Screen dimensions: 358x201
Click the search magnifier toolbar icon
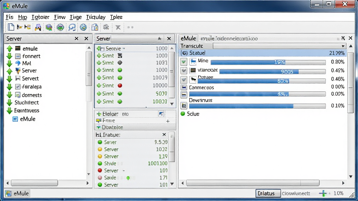click(72, 27)
